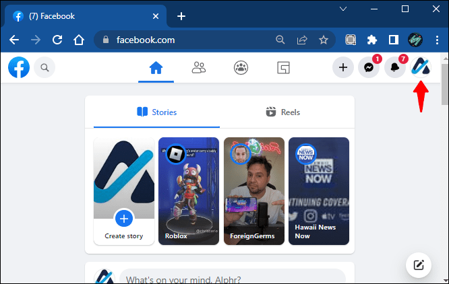Open the notifications bell
449x284 pixels.
click(x=394, y=67)
